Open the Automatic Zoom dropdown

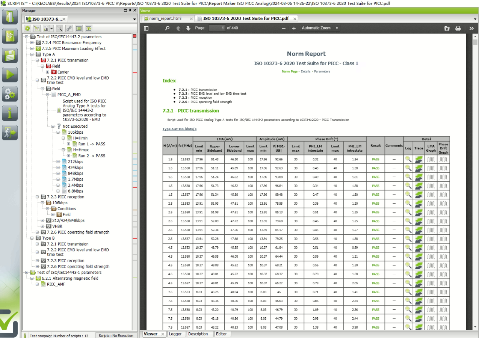320,28
